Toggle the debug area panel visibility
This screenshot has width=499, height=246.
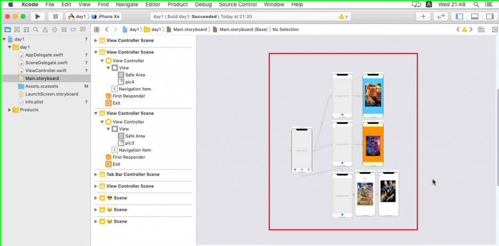(475, 17)
